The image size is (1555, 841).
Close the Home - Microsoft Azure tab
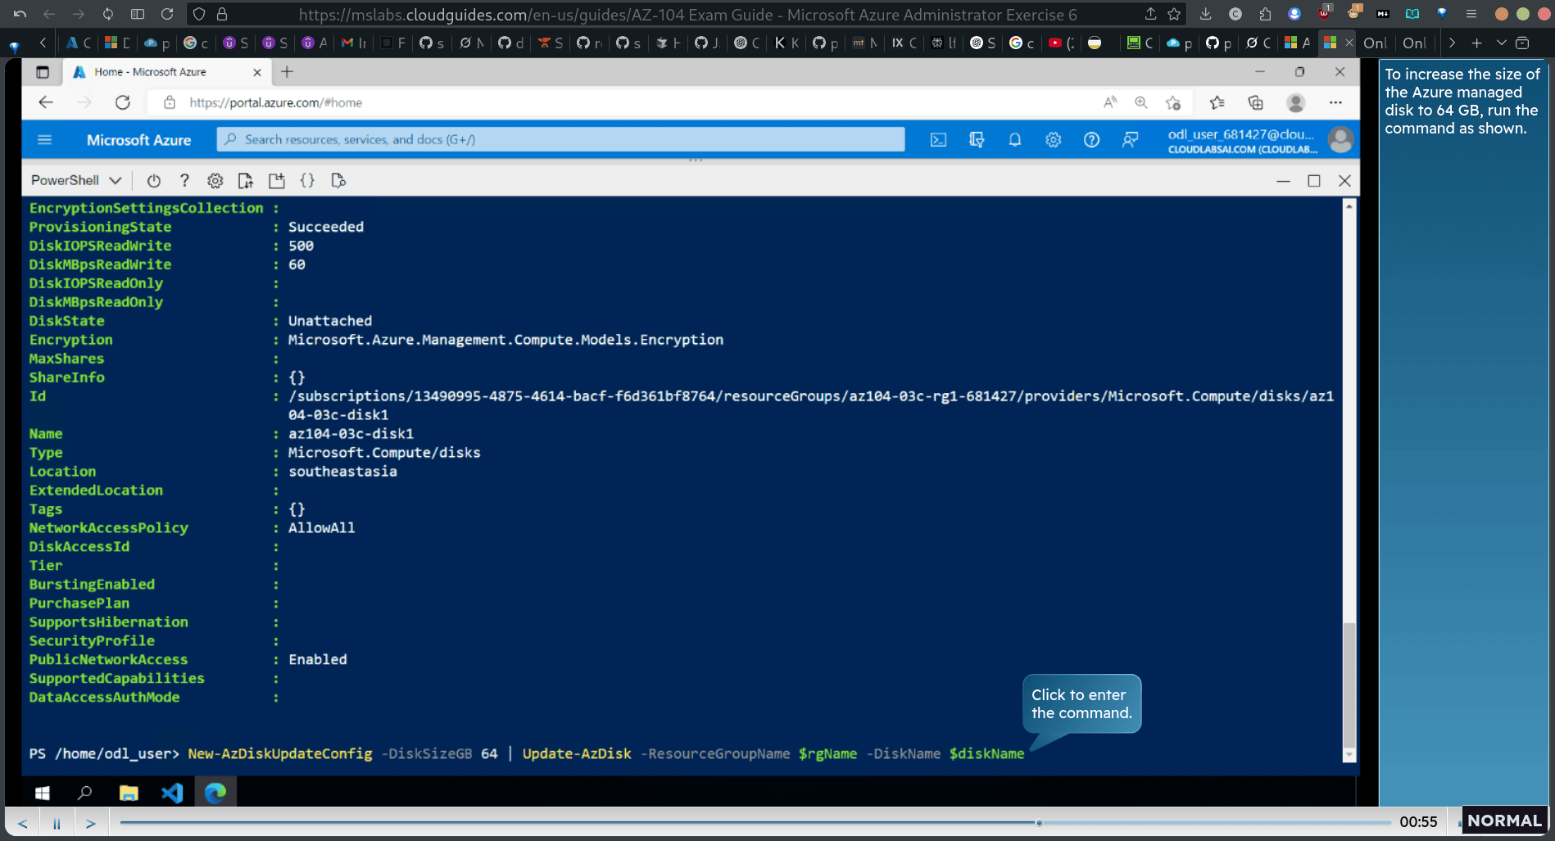pyautogui.click(x=257, y=72)
